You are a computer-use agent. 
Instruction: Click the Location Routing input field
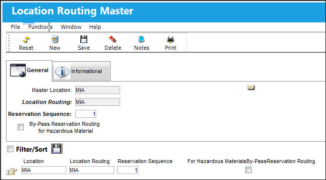[x=98, y=102]
